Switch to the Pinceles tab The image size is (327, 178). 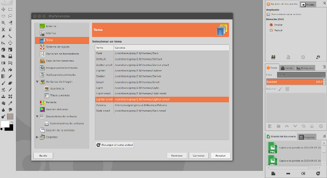pyautogui.click(x=308, y=5)
